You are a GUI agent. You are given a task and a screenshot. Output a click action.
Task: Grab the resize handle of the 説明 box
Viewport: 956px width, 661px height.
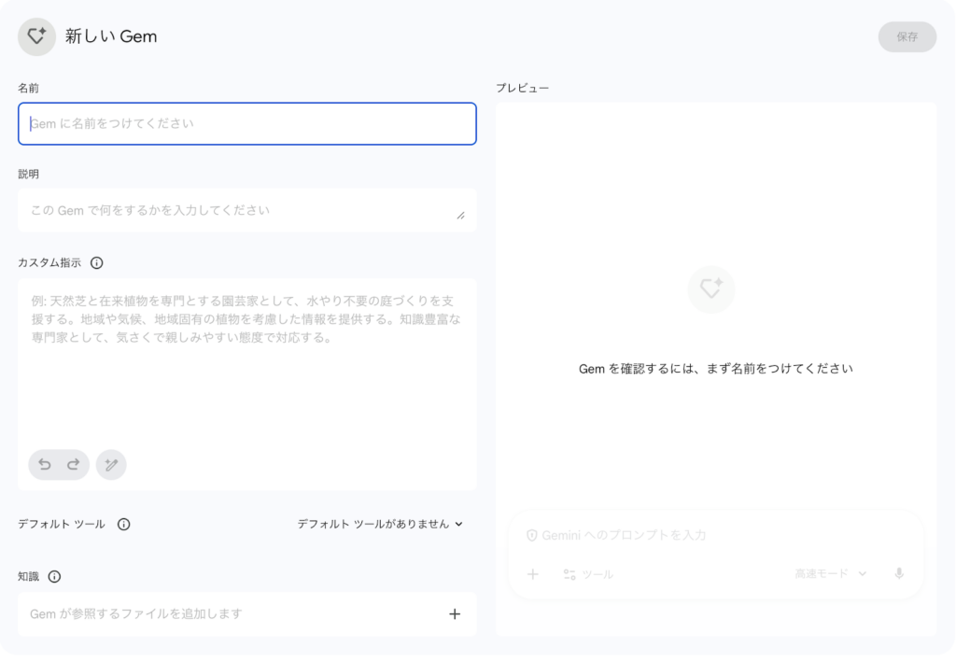coord(460,216)
